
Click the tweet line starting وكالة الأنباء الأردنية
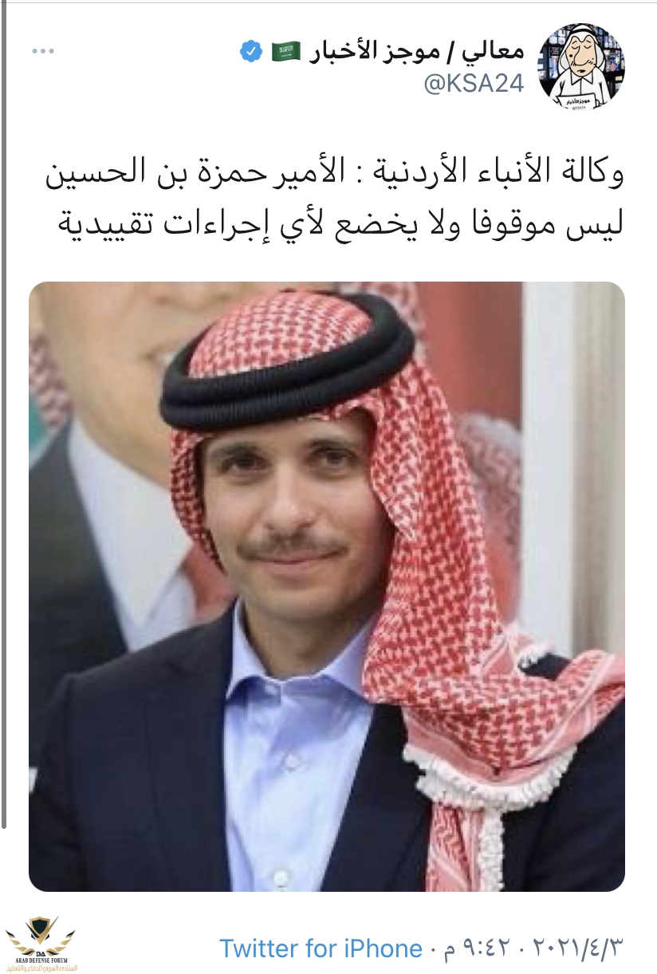pyautogui.click(x=333, y=174)
